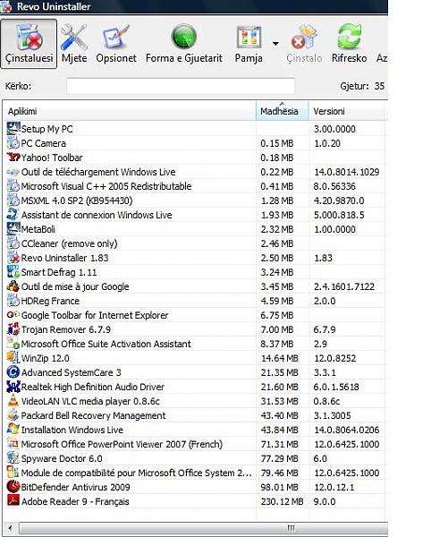Select the Spyware Doctor 6.0 icon
Screen dimensions: 431x537
coord(13,458)
